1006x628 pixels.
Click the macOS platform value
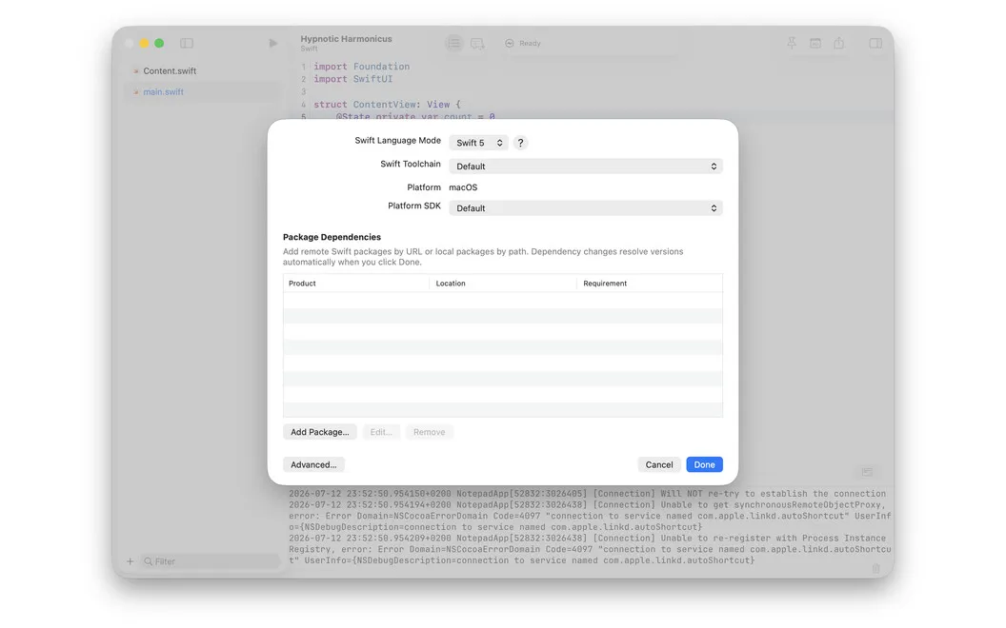pos(463,187)
